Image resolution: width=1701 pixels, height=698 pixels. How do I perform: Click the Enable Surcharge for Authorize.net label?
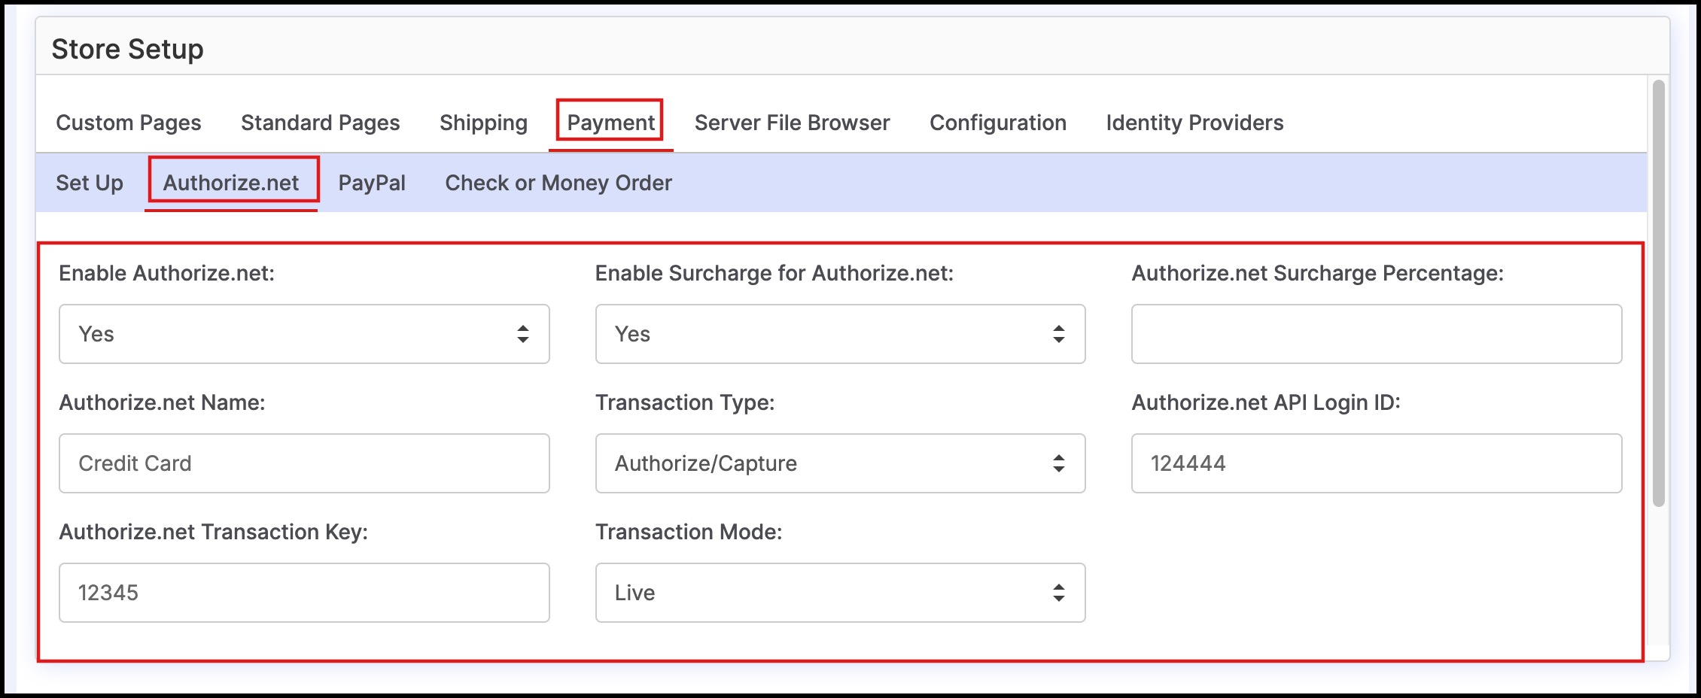point(774,273)
